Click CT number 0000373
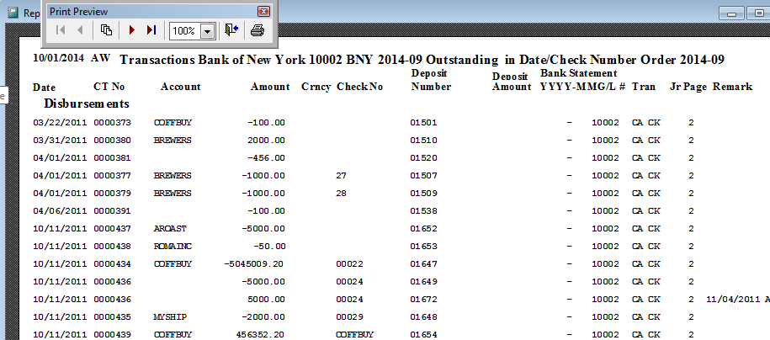 point(113,122)
